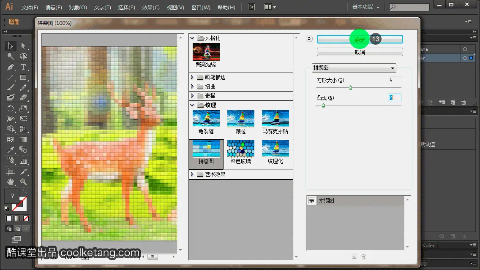
Task: Activate the Type tool
Action: (23, 67)
